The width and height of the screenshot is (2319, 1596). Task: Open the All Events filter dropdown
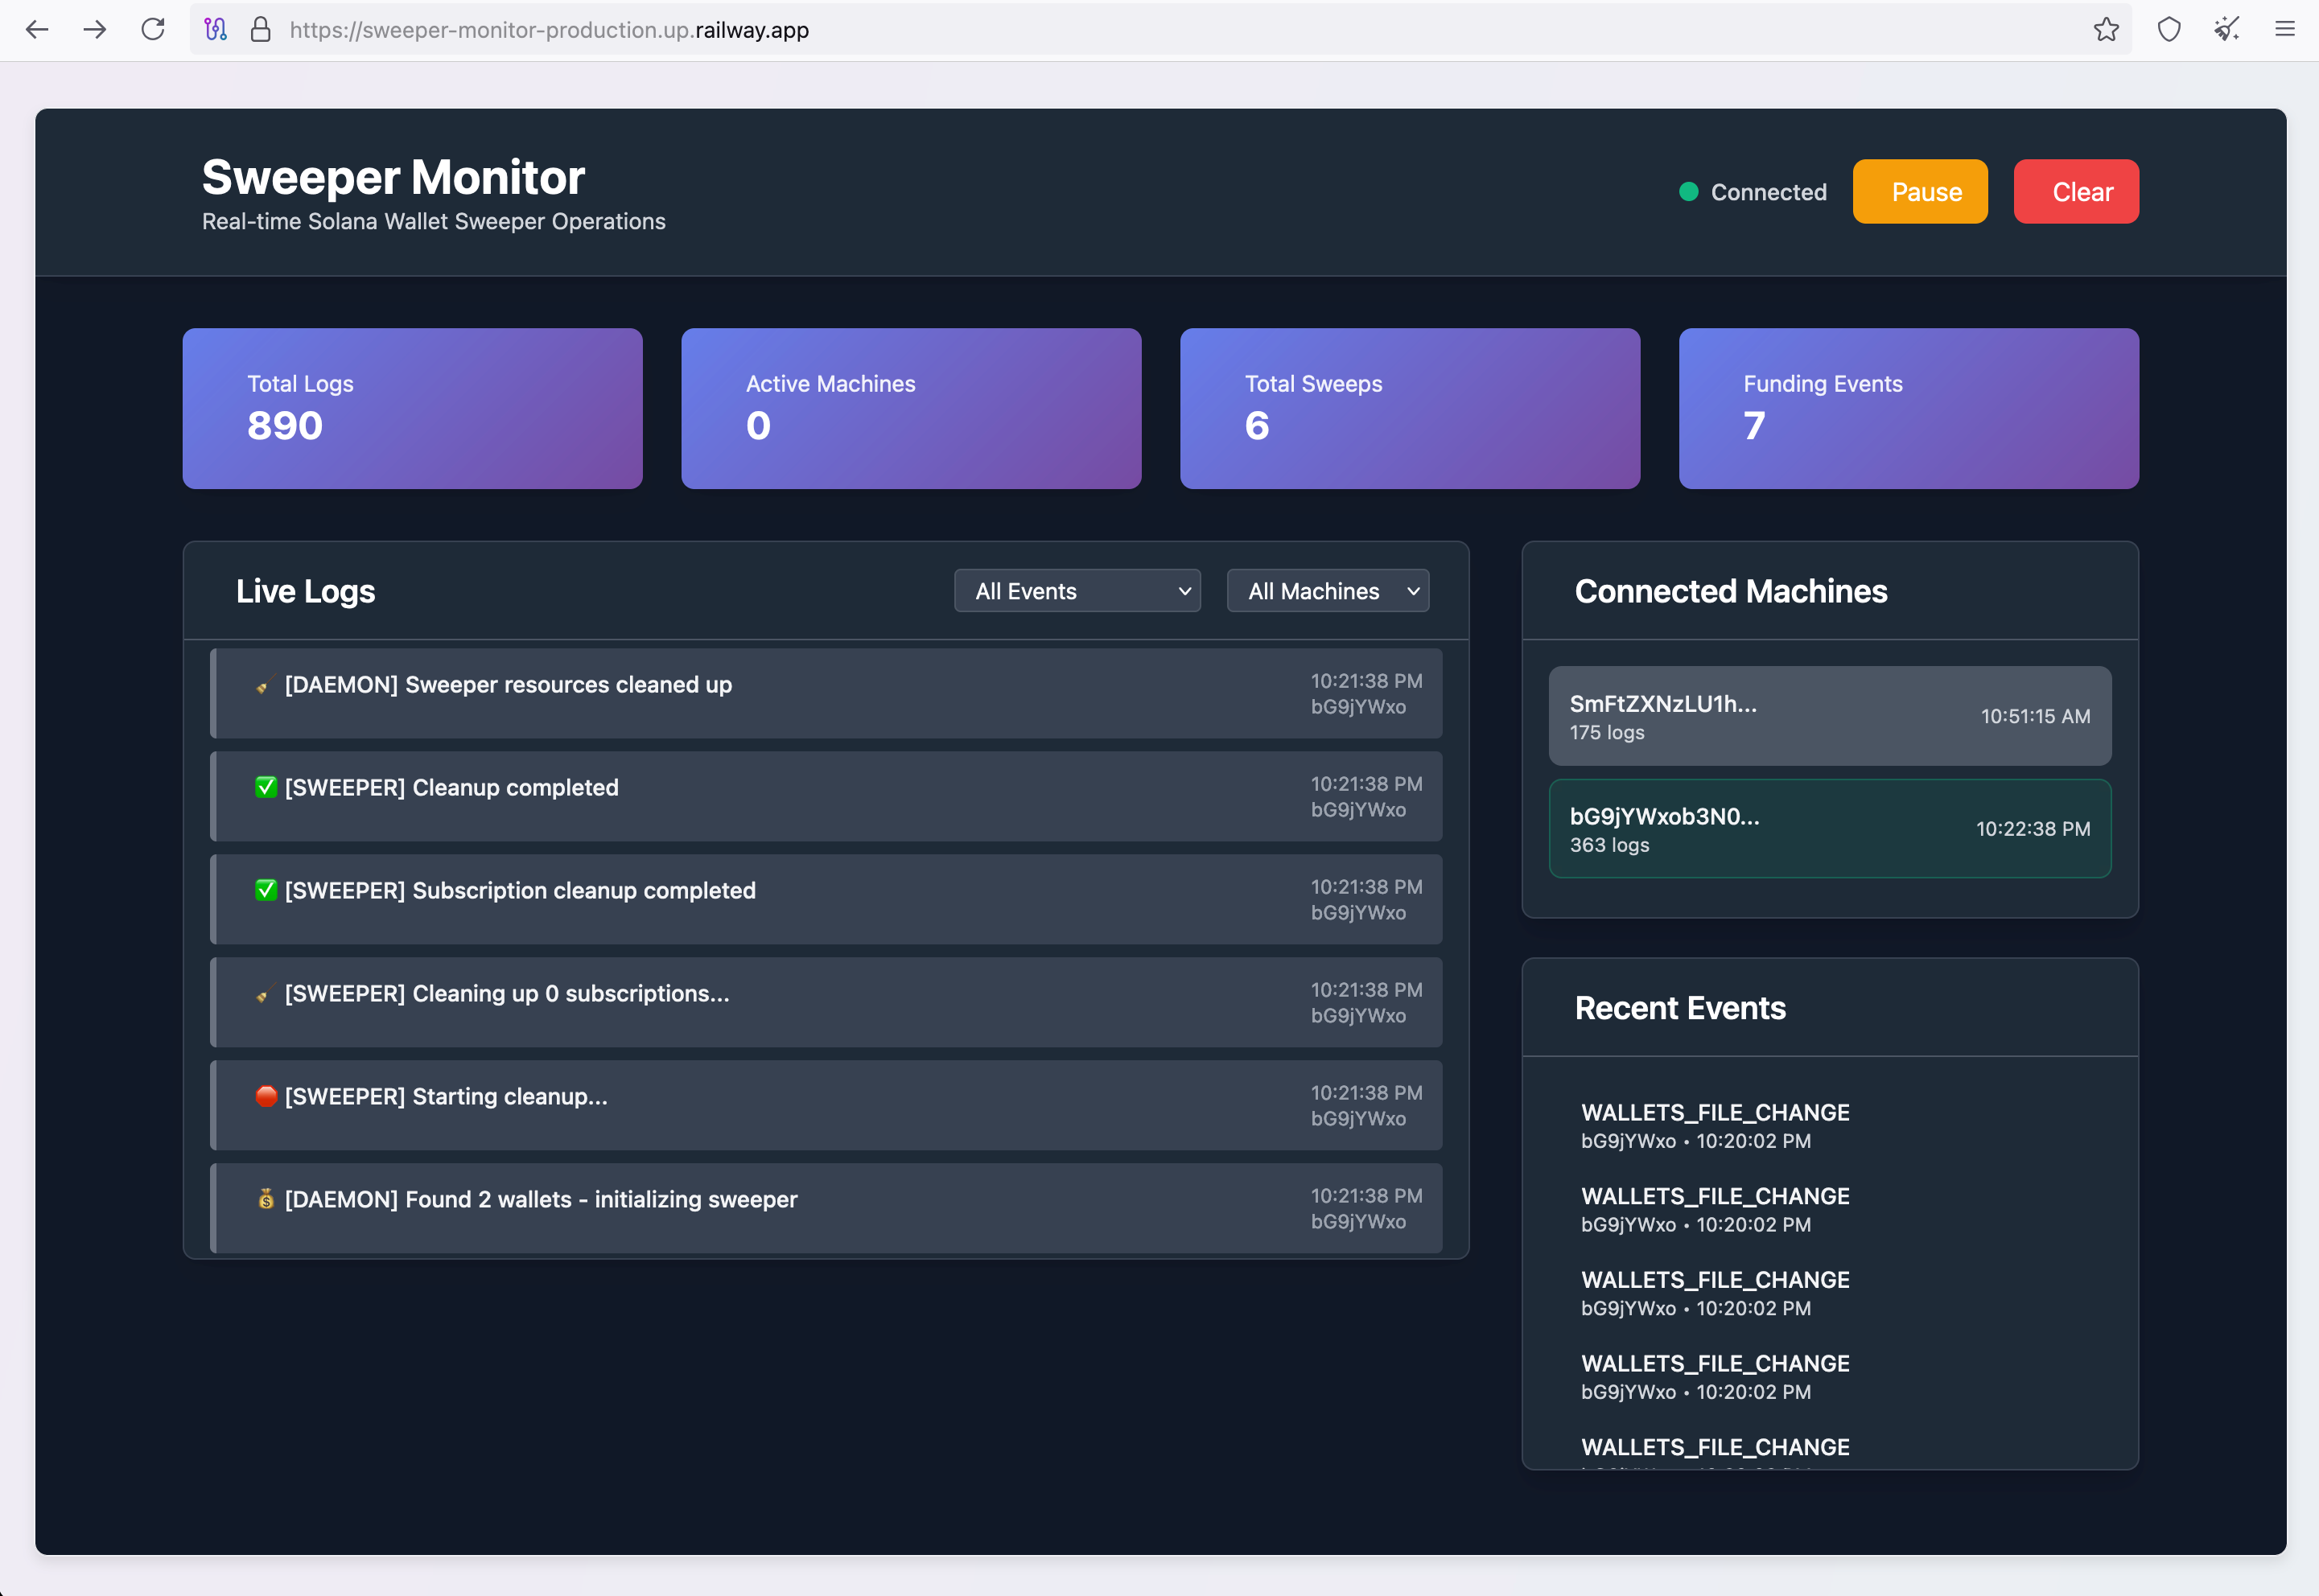pyautogui.click(x=1077, y=591)
